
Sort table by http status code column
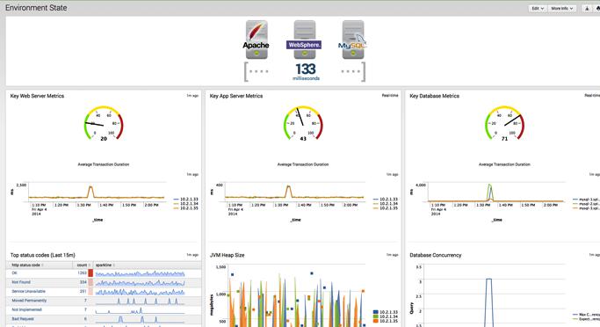click(27, 265)
